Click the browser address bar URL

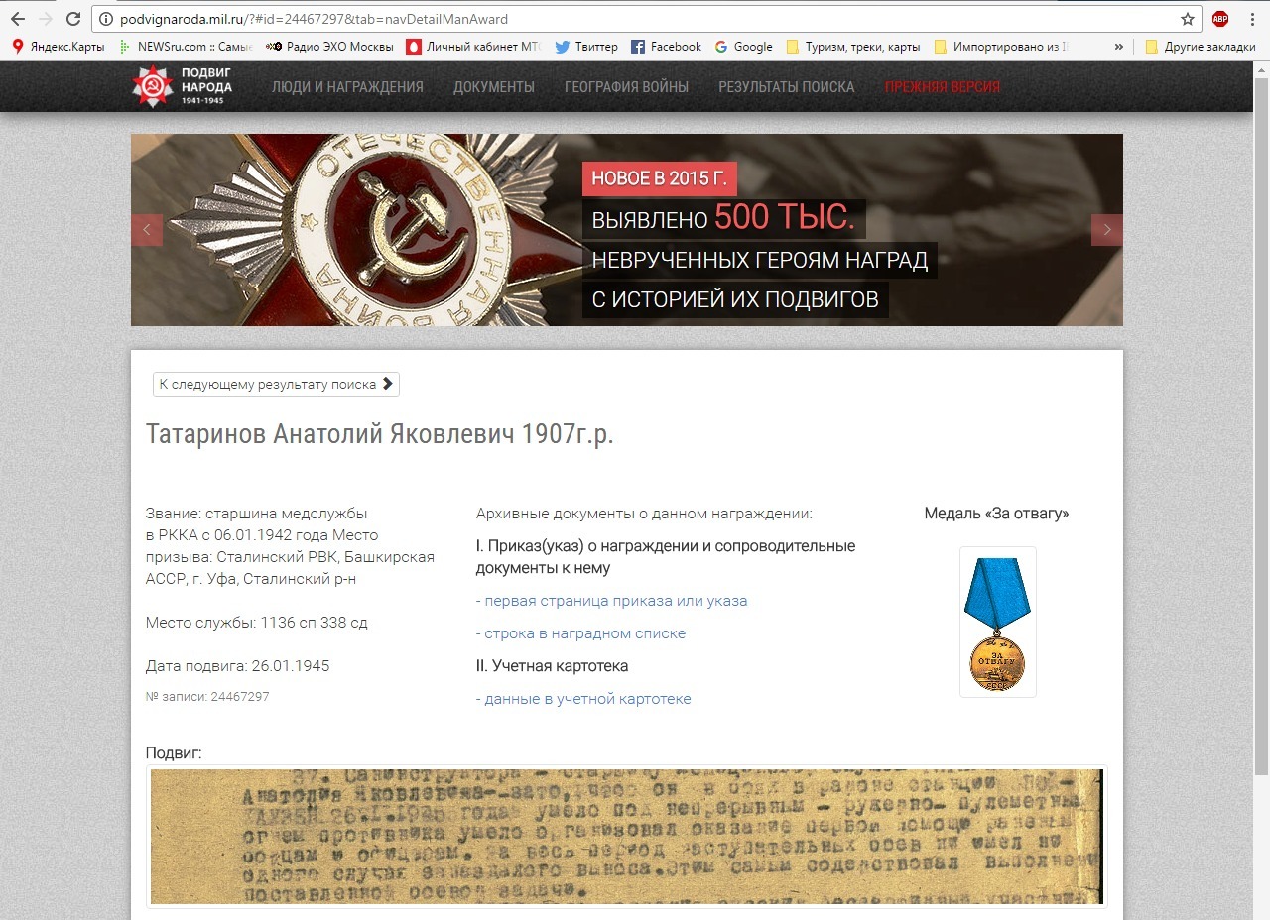[314, 19]
